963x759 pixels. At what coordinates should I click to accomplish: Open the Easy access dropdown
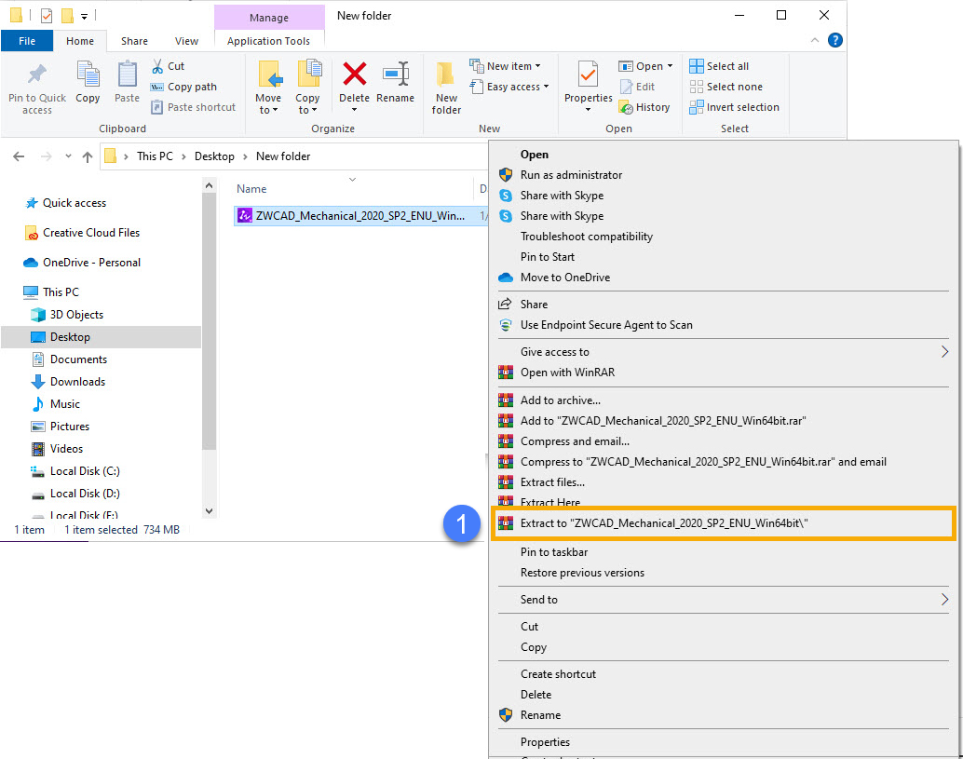coord(546,88)
